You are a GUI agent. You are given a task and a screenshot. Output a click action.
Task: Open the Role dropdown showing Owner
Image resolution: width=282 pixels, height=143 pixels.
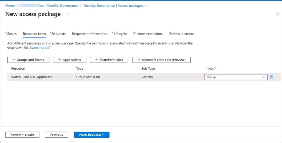click(x=236, y=77)
